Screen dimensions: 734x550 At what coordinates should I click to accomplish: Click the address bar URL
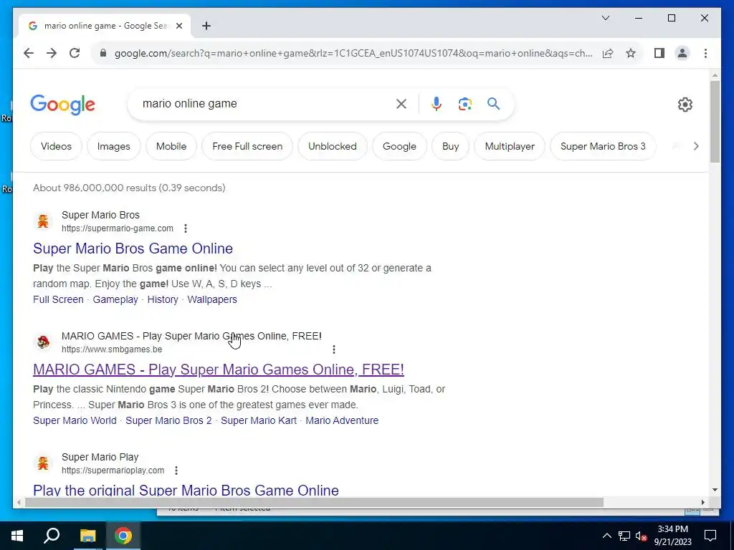[x=353, y=53]
